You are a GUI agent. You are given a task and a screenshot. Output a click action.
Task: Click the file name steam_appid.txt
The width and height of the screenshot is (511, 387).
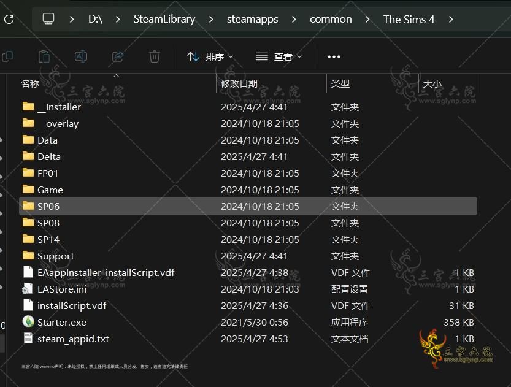[74, 339]
